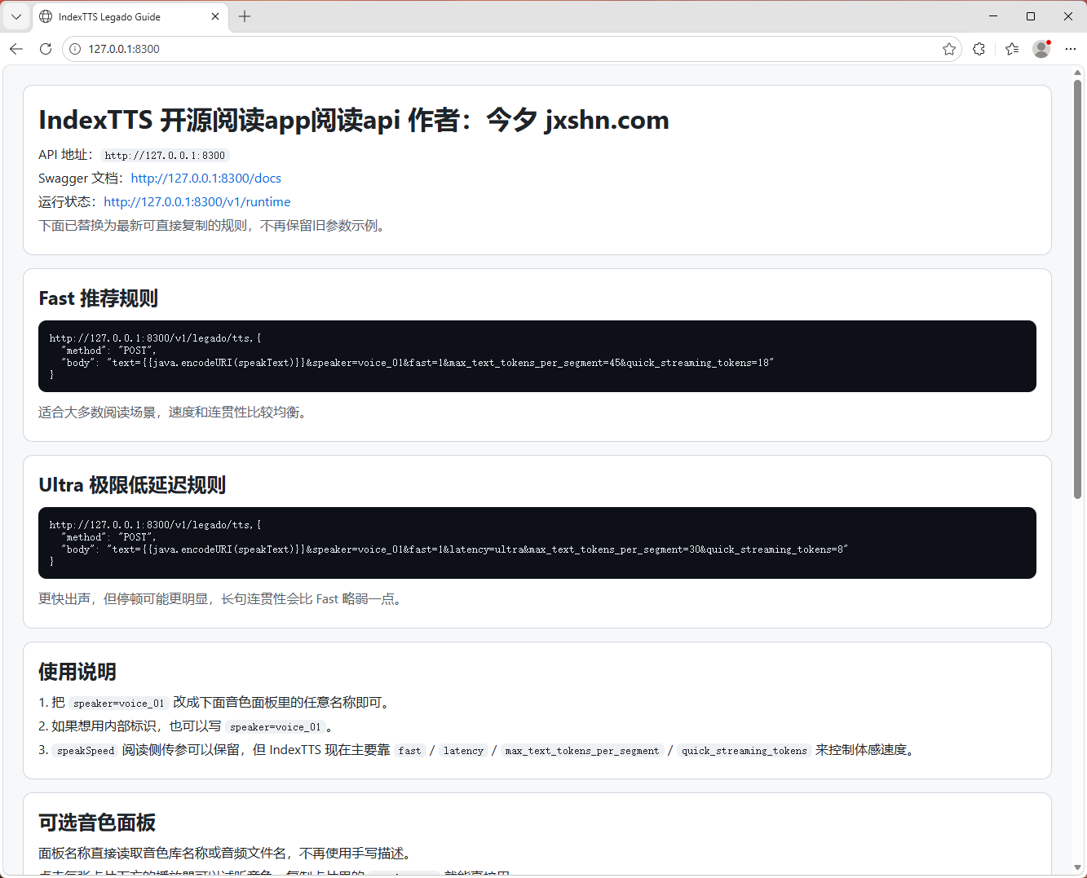The width and height of the screenshot is (1087, 878).
Task: Click the scrollbar up arrow
Action: point(1077,73)
